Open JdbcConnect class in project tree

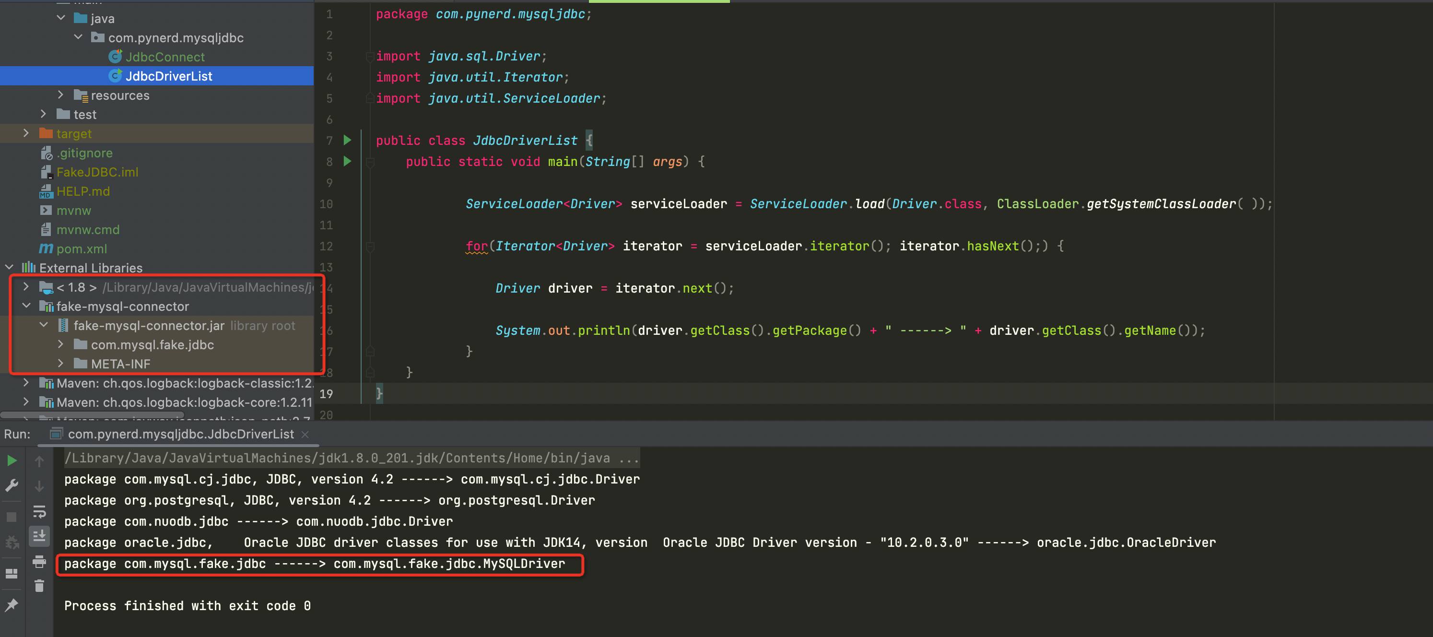point(164,57)
